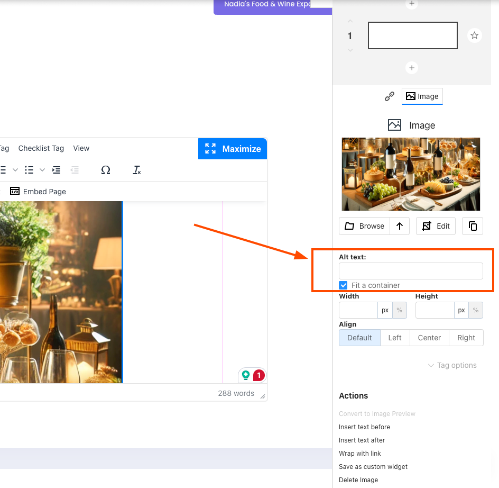
Task: Open the View menu
Action: pyautogui.click(x=81, y=148)
